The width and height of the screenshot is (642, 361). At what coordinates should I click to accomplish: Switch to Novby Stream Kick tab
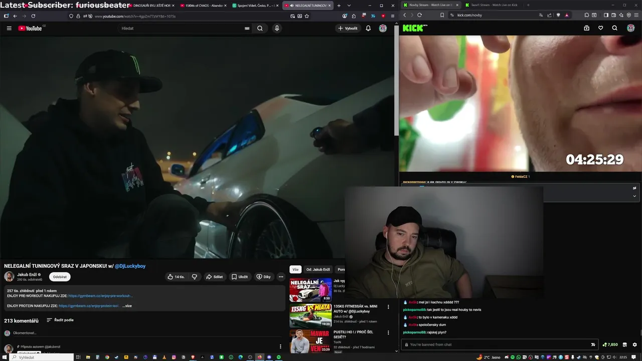coord(431,5)
